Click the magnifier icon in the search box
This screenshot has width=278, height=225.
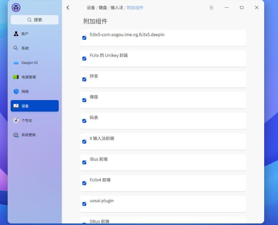[x=30, y=20]
